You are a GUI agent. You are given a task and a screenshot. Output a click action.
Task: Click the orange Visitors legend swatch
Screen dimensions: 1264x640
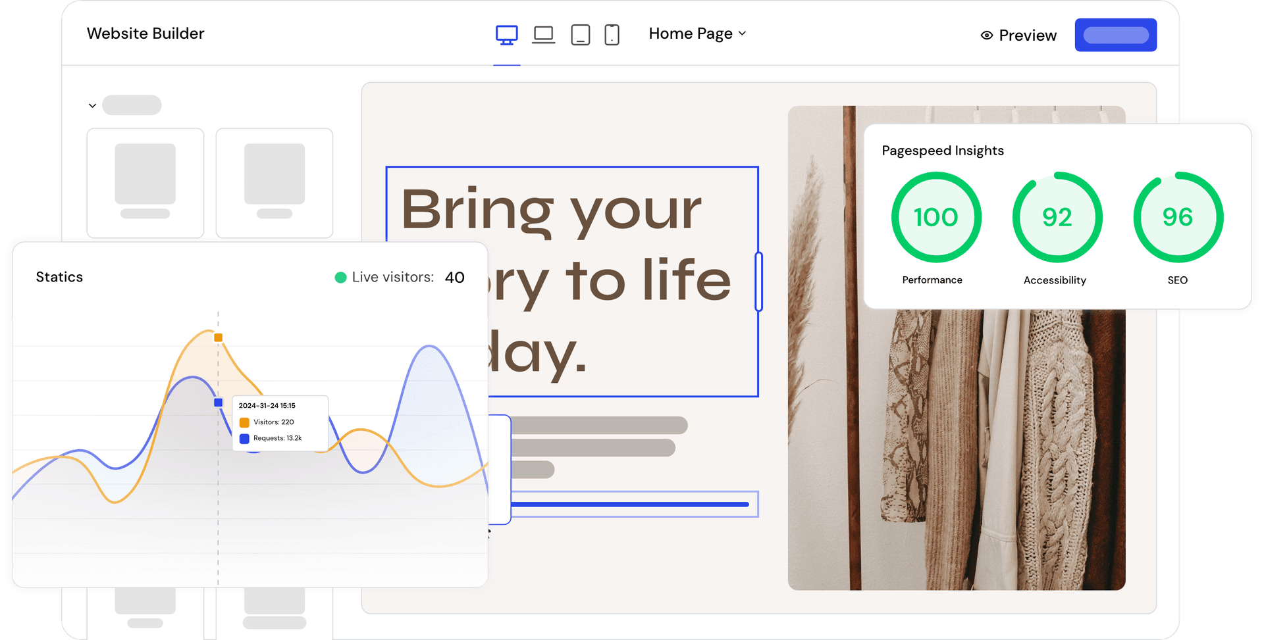coord(244,422)
